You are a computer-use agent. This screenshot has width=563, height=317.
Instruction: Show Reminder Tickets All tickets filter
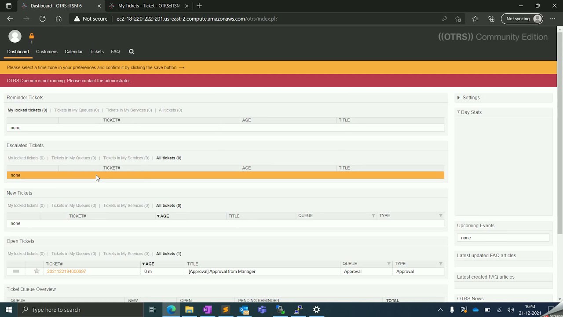(x=170, y=110)
